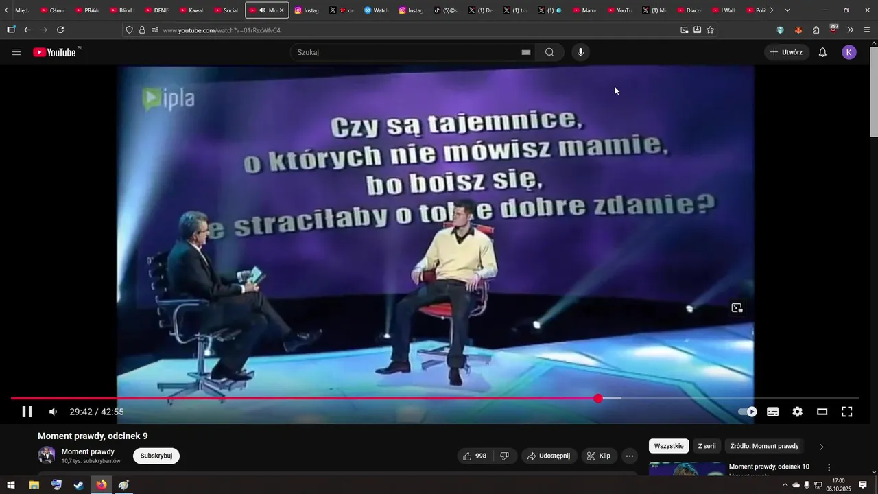Click the Utwórz create button

[x=787, y=52]
